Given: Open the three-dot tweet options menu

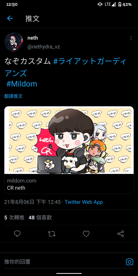Looking at the screenshot, I should pos(131,38).
